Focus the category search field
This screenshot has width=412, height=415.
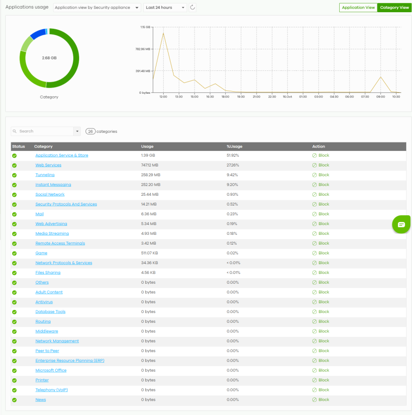pos(45,131)
